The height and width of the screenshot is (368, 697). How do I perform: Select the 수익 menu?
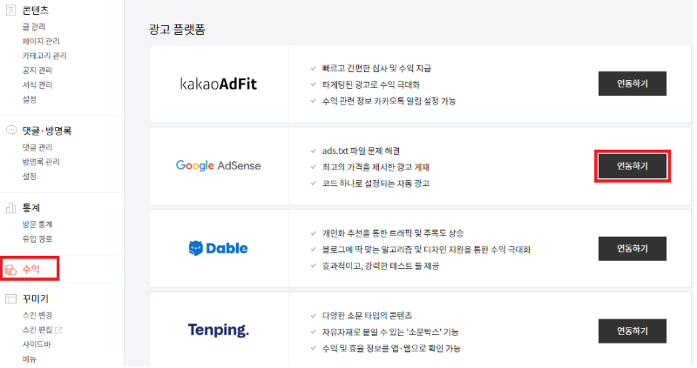tap(30, 269)
